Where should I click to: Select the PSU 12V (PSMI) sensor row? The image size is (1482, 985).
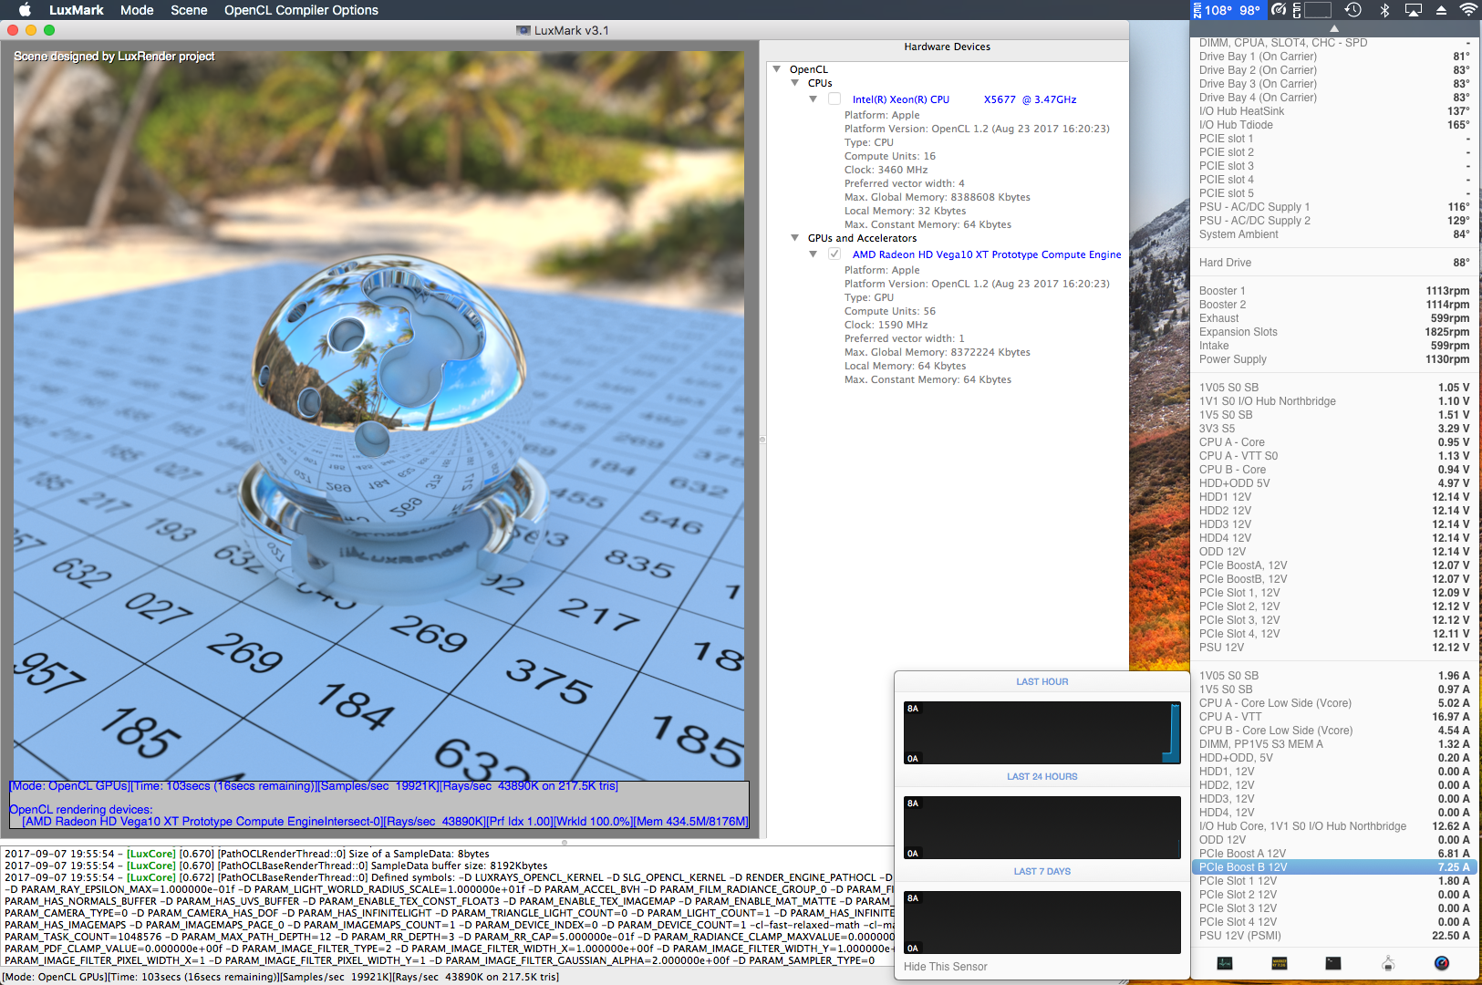click(1334, 936)
